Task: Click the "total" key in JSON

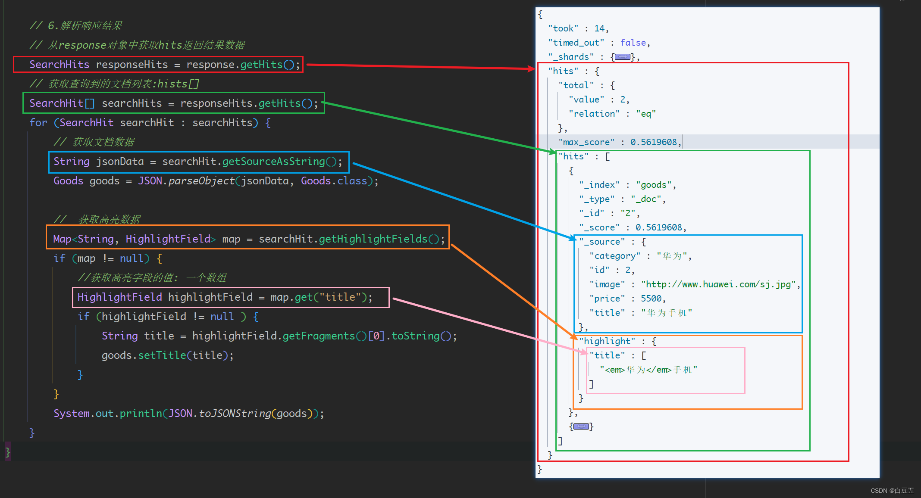Action: point(576,85)
